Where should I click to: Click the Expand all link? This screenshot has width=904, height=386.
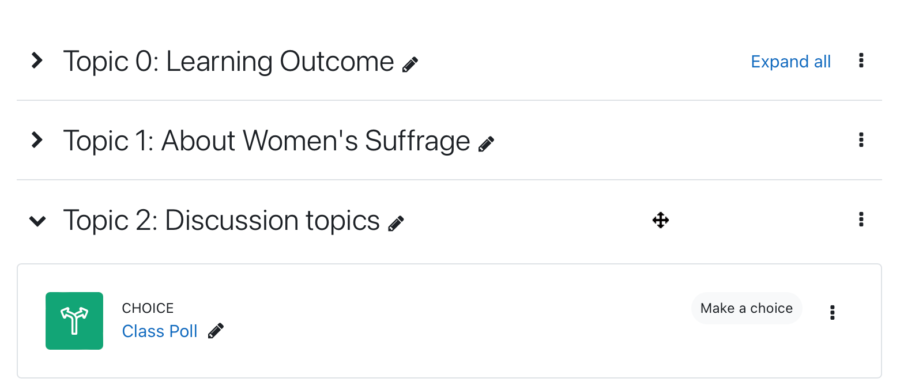[791, 62]
